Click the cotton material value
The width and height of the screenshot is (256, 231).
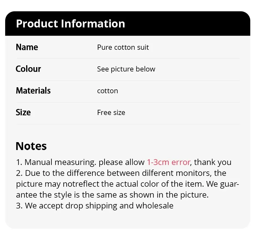tap(107, 91)
